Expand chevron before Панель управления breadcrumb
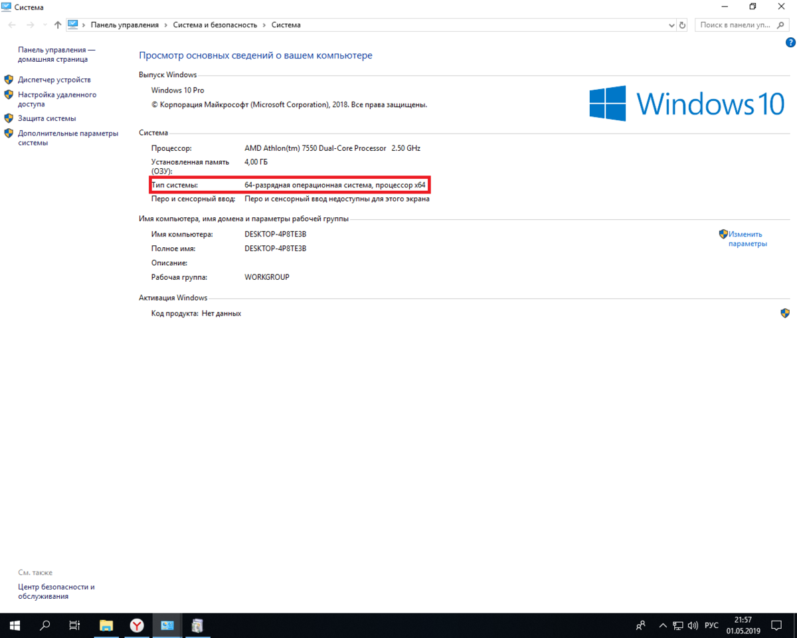This screenshot has height=638, width=797. click(x=84, y=25)
